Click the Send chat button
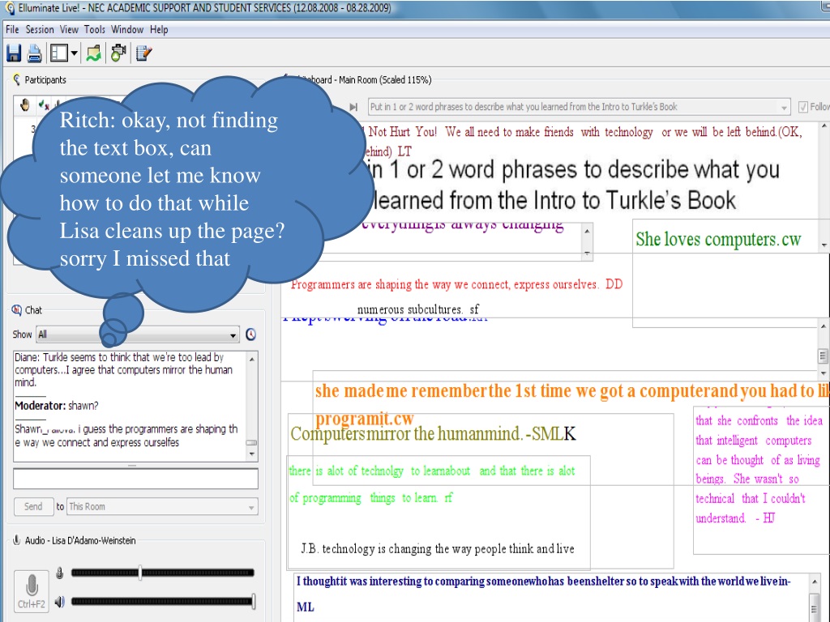830x622 pixels. pyautogui.click(x=33, y=507)
